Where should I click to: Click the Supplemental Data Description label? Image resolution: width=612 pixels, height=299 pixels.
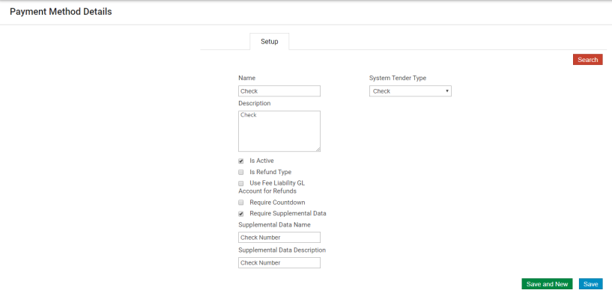click(x=282, y=250)
